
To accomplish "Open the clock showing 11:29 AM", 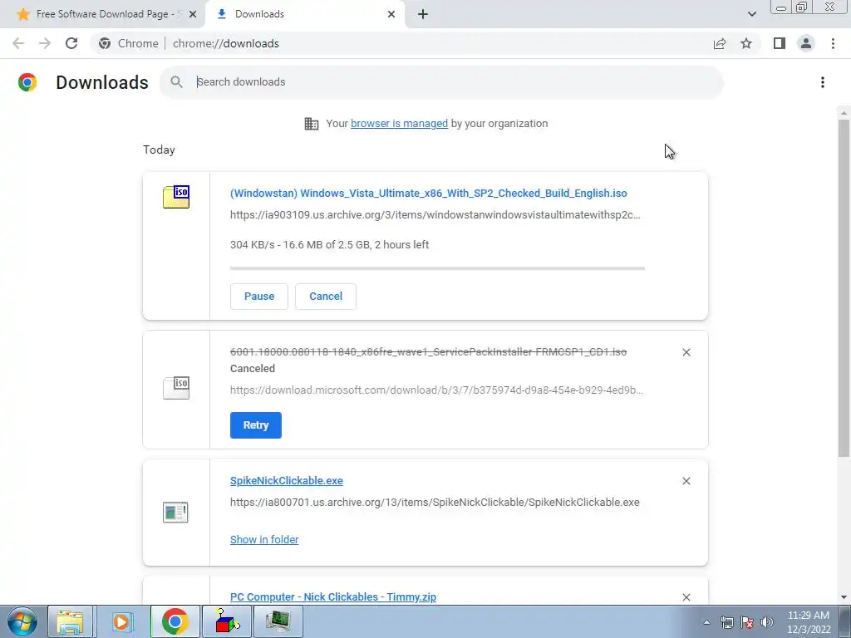I will click(808, 621).
